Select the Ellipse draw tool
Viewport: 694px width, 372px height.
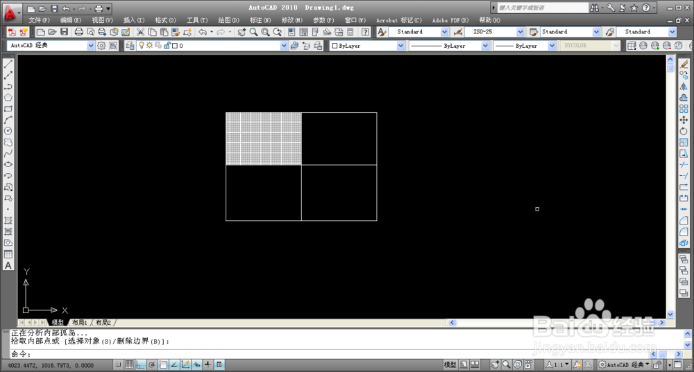tap(8, 164)
